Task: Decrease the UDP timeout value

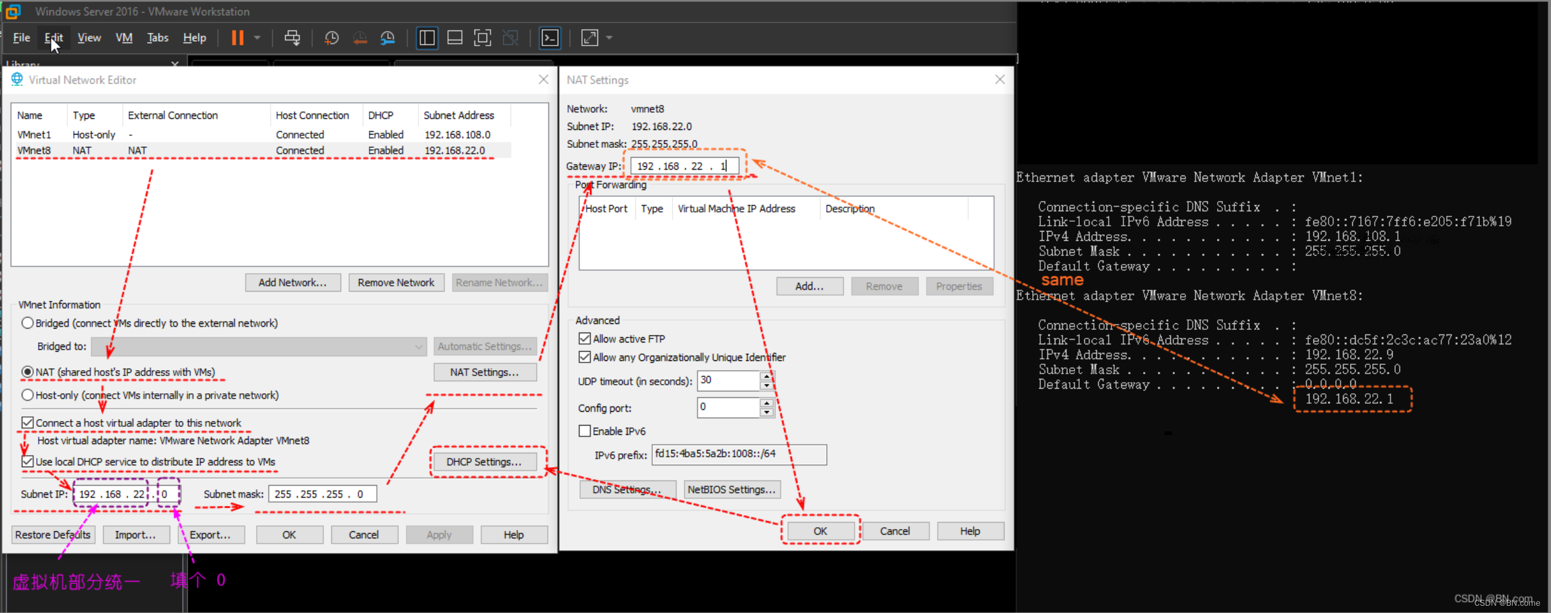Action: tap(766, 385)
